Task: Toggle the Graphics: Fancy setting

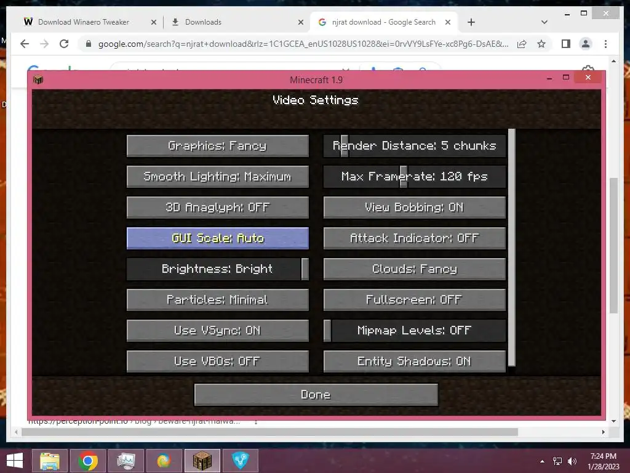Action: tap(217, 145)
